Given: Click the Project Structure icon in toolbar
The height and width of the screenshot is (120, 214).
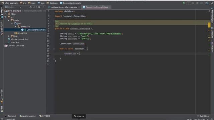Looking at the screenshot, I should pos(207,3).
